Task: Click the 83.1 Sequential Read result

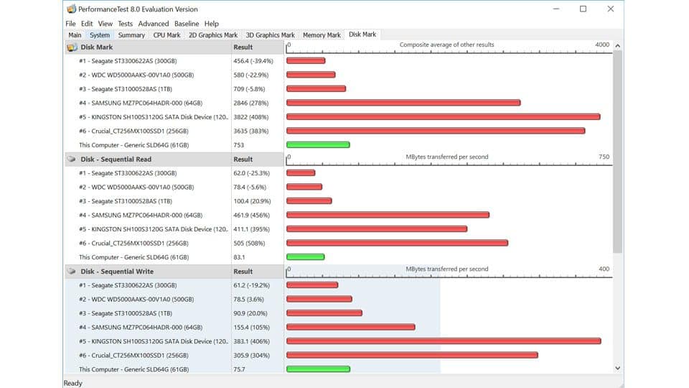Action: [x=239, y=257]
